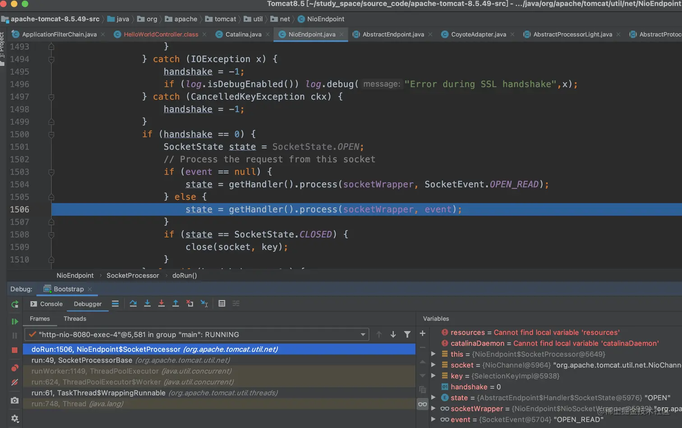Open the Project tool window stripe
This screenshot has height=428, width=682.
click(x=2, y=49)
